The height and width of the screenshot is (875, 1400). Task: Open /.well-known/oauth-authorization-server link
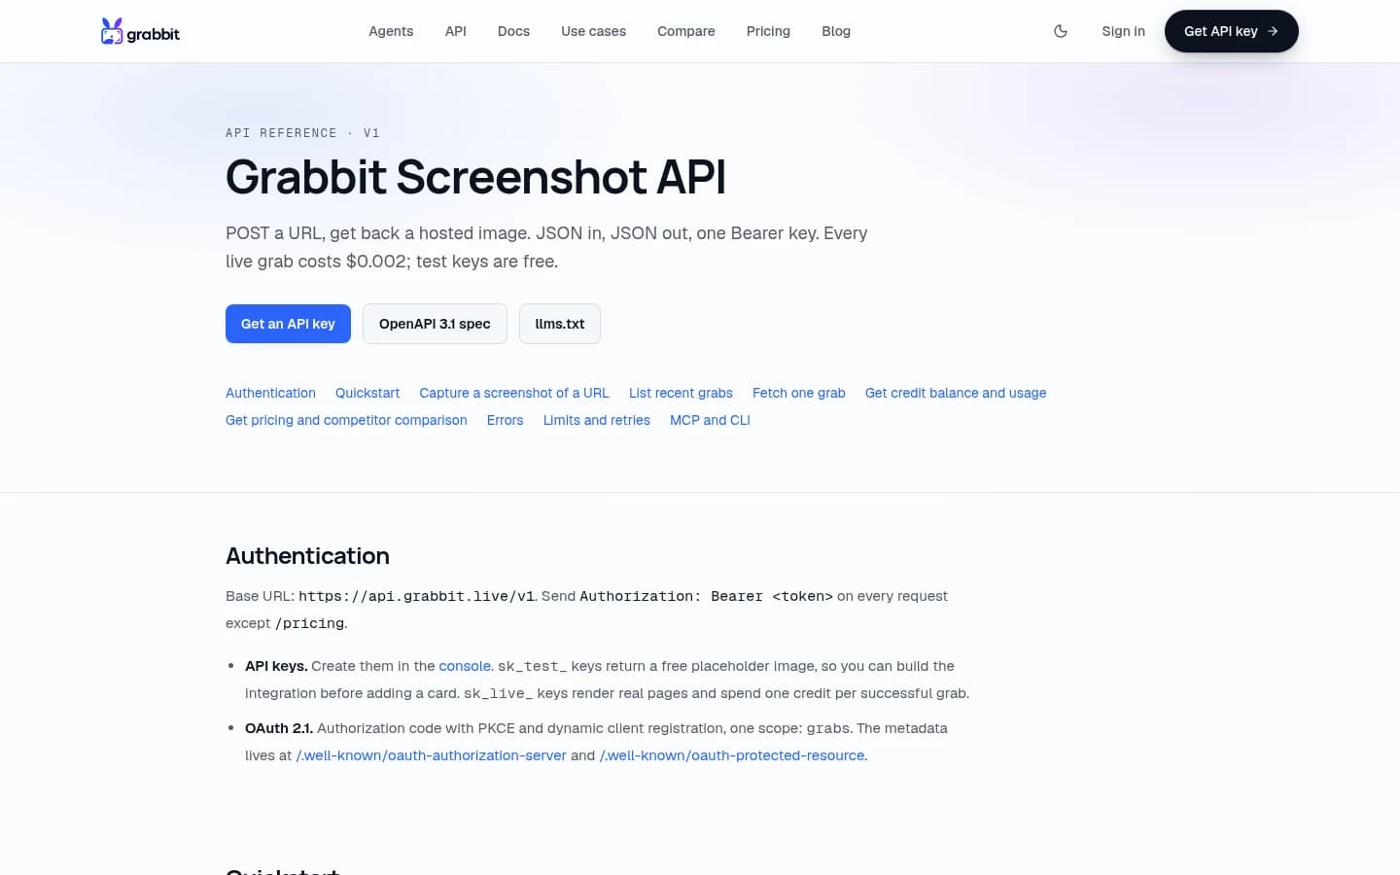point(431,755)
